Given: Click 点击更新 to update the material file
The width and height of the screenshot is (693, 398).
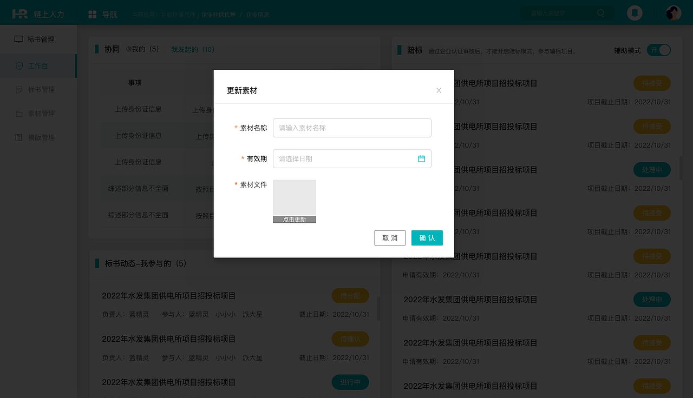Looking at the screenshot, I should point(295,219).
